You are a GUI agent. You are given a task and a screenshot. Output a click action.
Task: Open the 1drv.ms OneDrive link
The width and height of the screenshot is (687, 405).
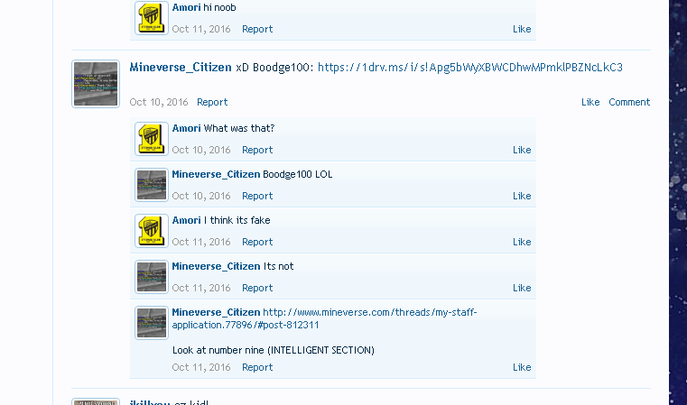(x=470, y=68)
